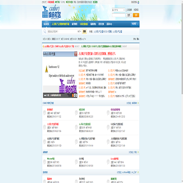Focus the password input field in the login area
This screenshot has width=183, height=183.
click(x=118, y=15)
